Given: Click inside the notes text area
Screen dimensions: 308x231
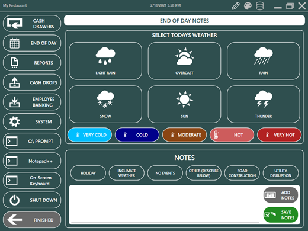Looking at the screenshot, I should pyautogui.click(x=165, y=204).
